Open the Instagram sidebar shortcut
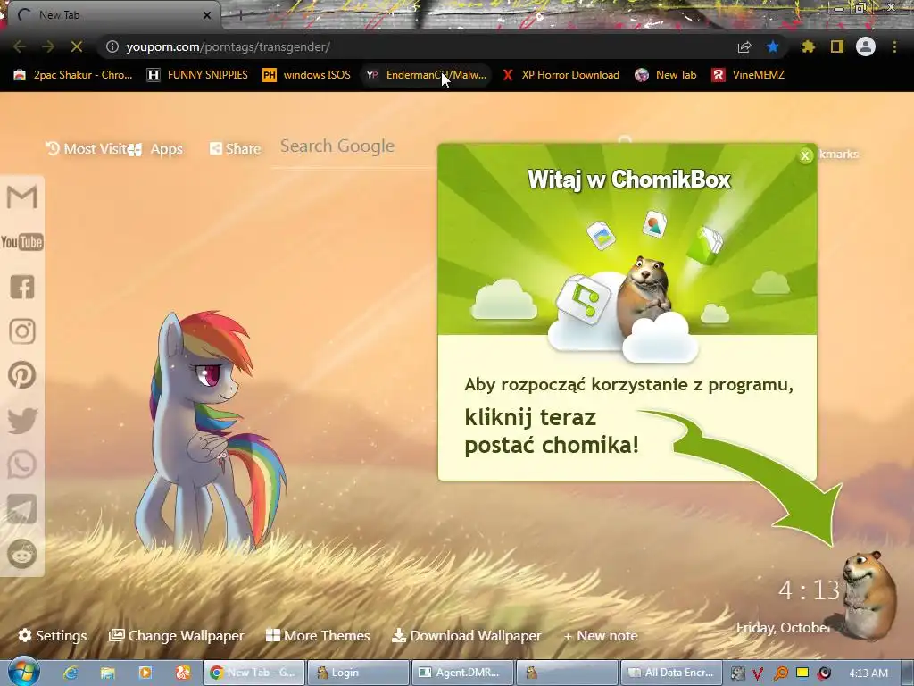914x686 pixels. click(x=22, y=331)
